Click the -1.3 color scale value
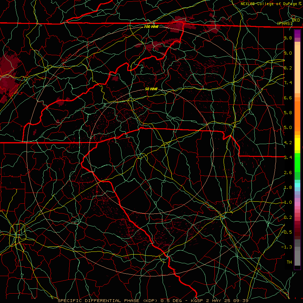303x303 pixels. click(x=287, y=247)
